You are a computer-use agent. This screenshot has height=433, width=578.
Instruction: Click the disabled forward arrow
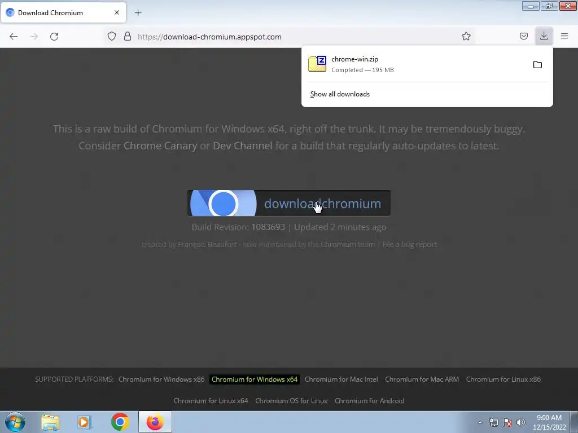pos(34,37)
